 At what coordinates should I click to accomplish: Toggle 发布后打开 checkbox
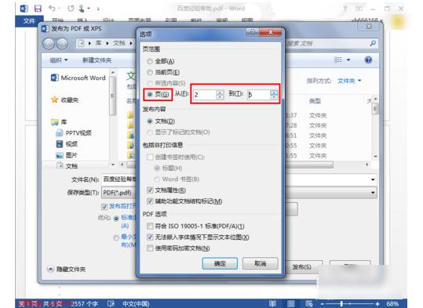click(x=104, y=207)
